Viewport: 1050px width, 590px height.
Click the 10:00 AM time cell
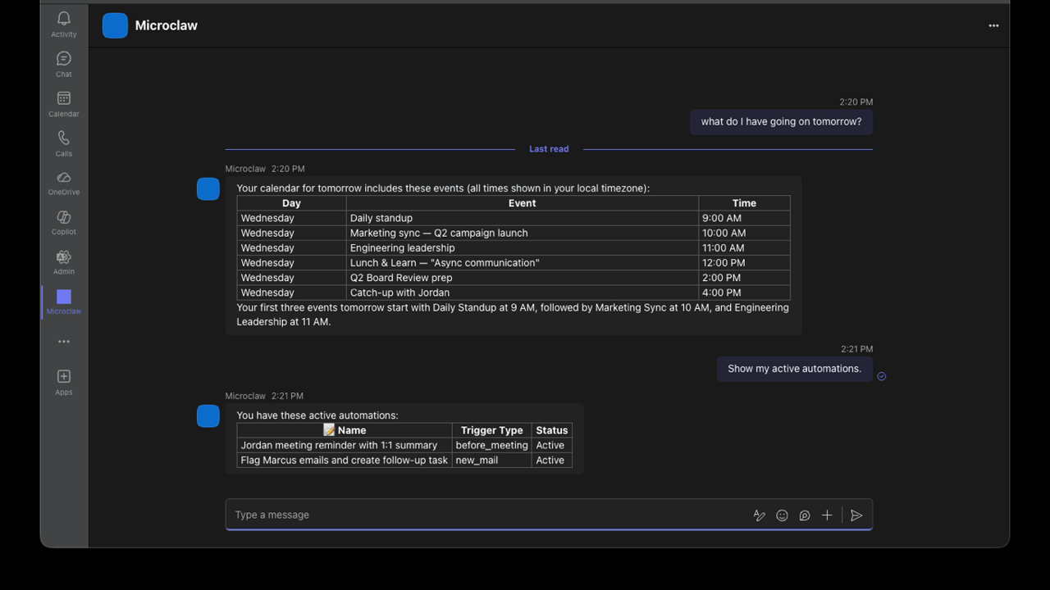[744, 233]
